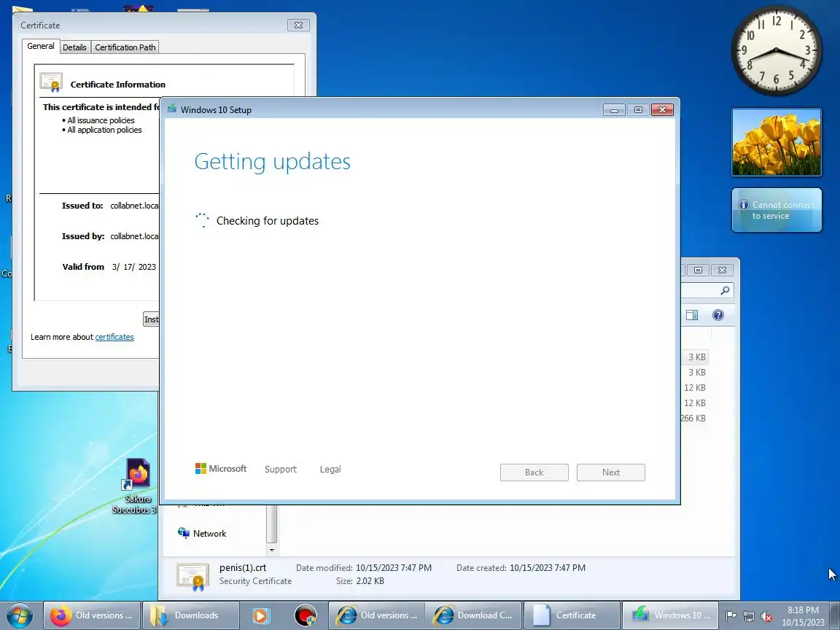This screenshot has width=840, height=630.
Task: Open the Windows Start menu orb
Action: coord(20,615)
